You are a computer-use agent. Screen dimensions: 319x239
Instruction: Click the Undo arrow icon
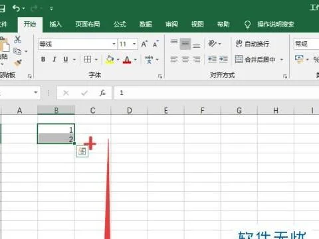[x=17, y=9]
